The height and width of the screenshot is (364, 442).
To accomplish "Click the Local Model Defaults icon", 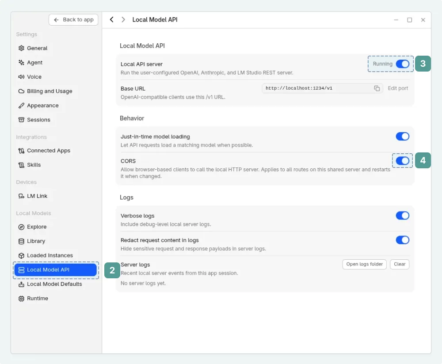I will click(21, 284).
